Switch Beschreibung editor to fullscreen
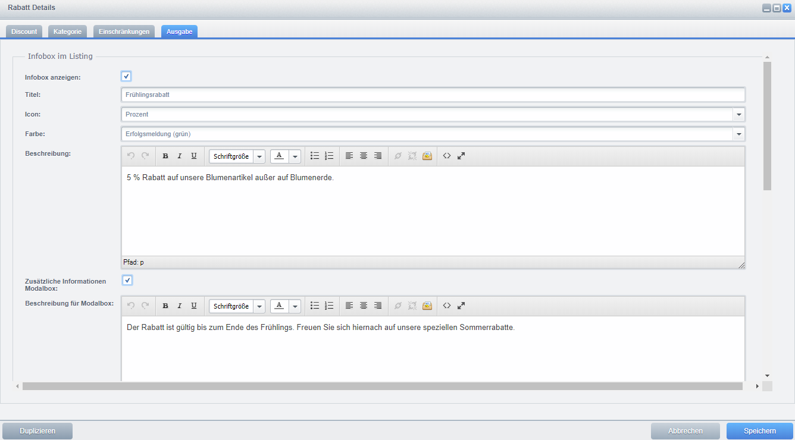This screenshot has height=440, width=795. click(x=461, y=156)
